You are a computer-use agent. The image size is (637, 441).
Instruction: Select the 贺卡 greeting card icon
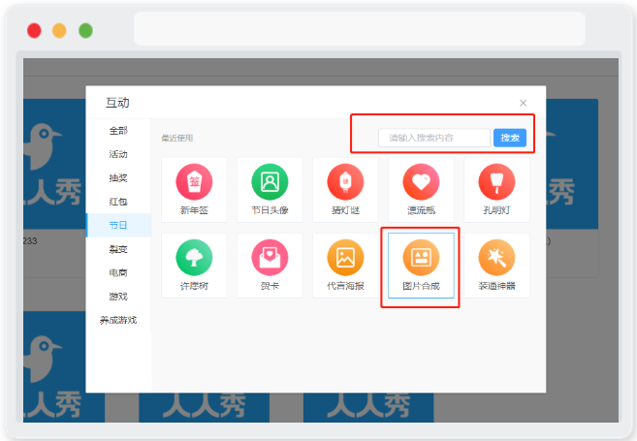[x=270, y=258]
